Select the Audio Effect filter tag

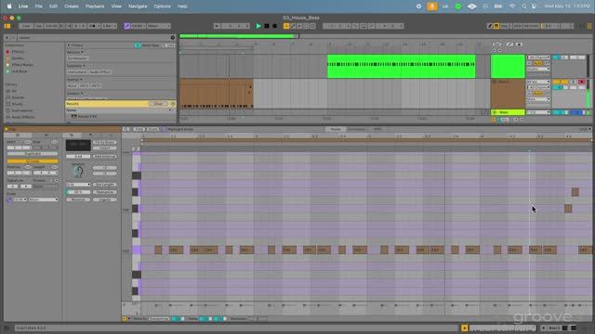(100, 72)
